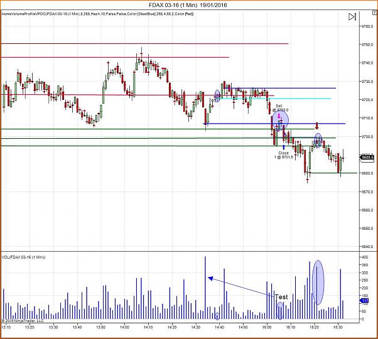Click the 9660.0 price axis label
The width and height of the screenshot is (378, 339).
367,210
